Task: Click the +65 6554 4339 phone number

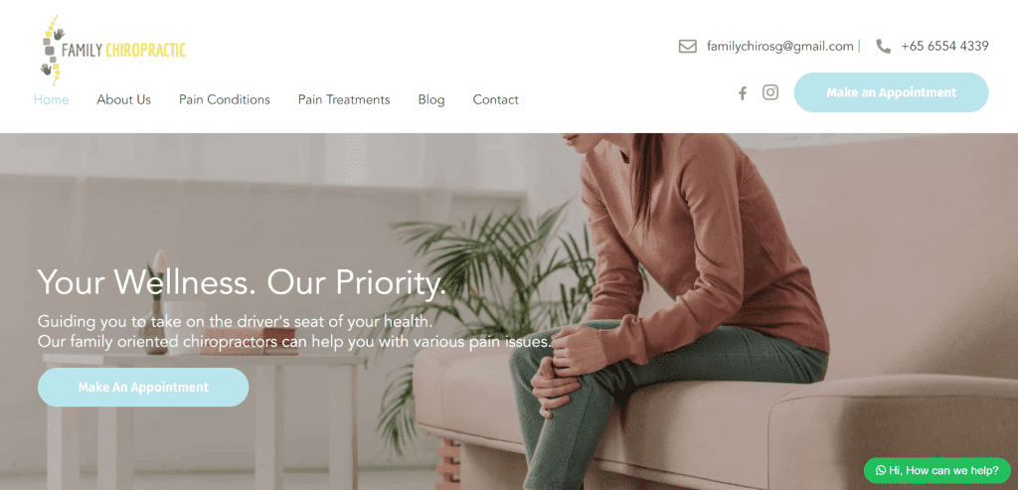Action: click(944, 46)
